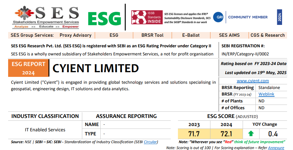Click the Last updated on 19th May, 2025 text

coord(255,73)
